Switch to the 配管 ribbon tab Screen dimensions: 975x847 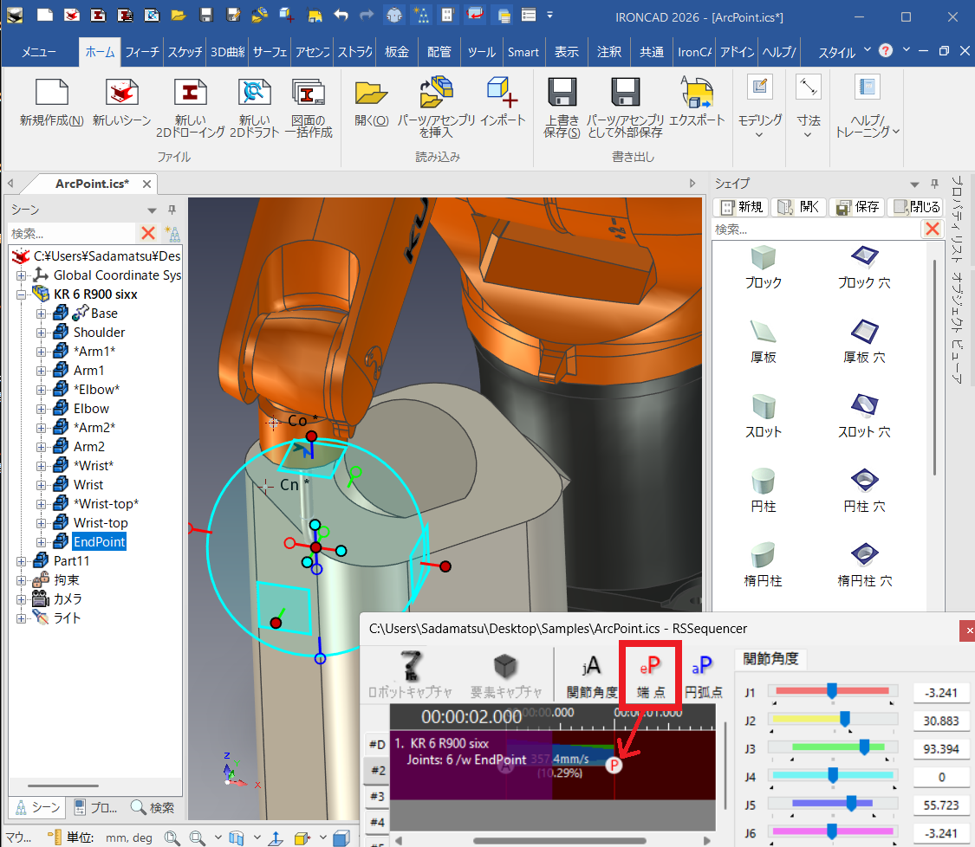439,52
